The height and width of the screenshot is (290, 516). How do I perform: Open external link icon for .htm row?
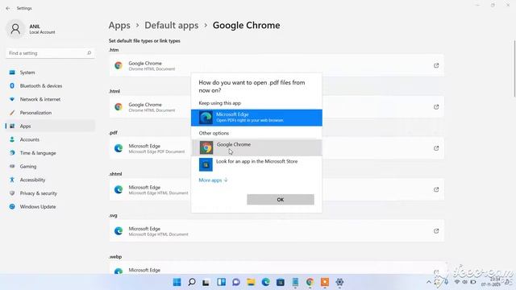tap(436, 65)
